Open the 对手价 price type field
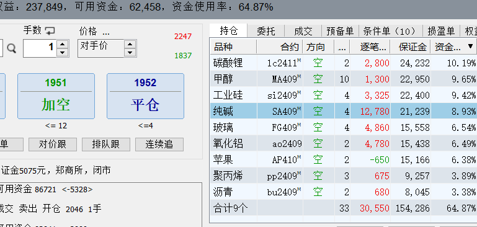 101,48
